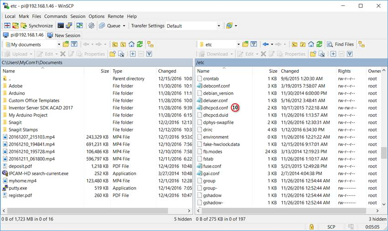Open the Local menu
Viewport: 388px width, 231px height.
coord(10,16)
